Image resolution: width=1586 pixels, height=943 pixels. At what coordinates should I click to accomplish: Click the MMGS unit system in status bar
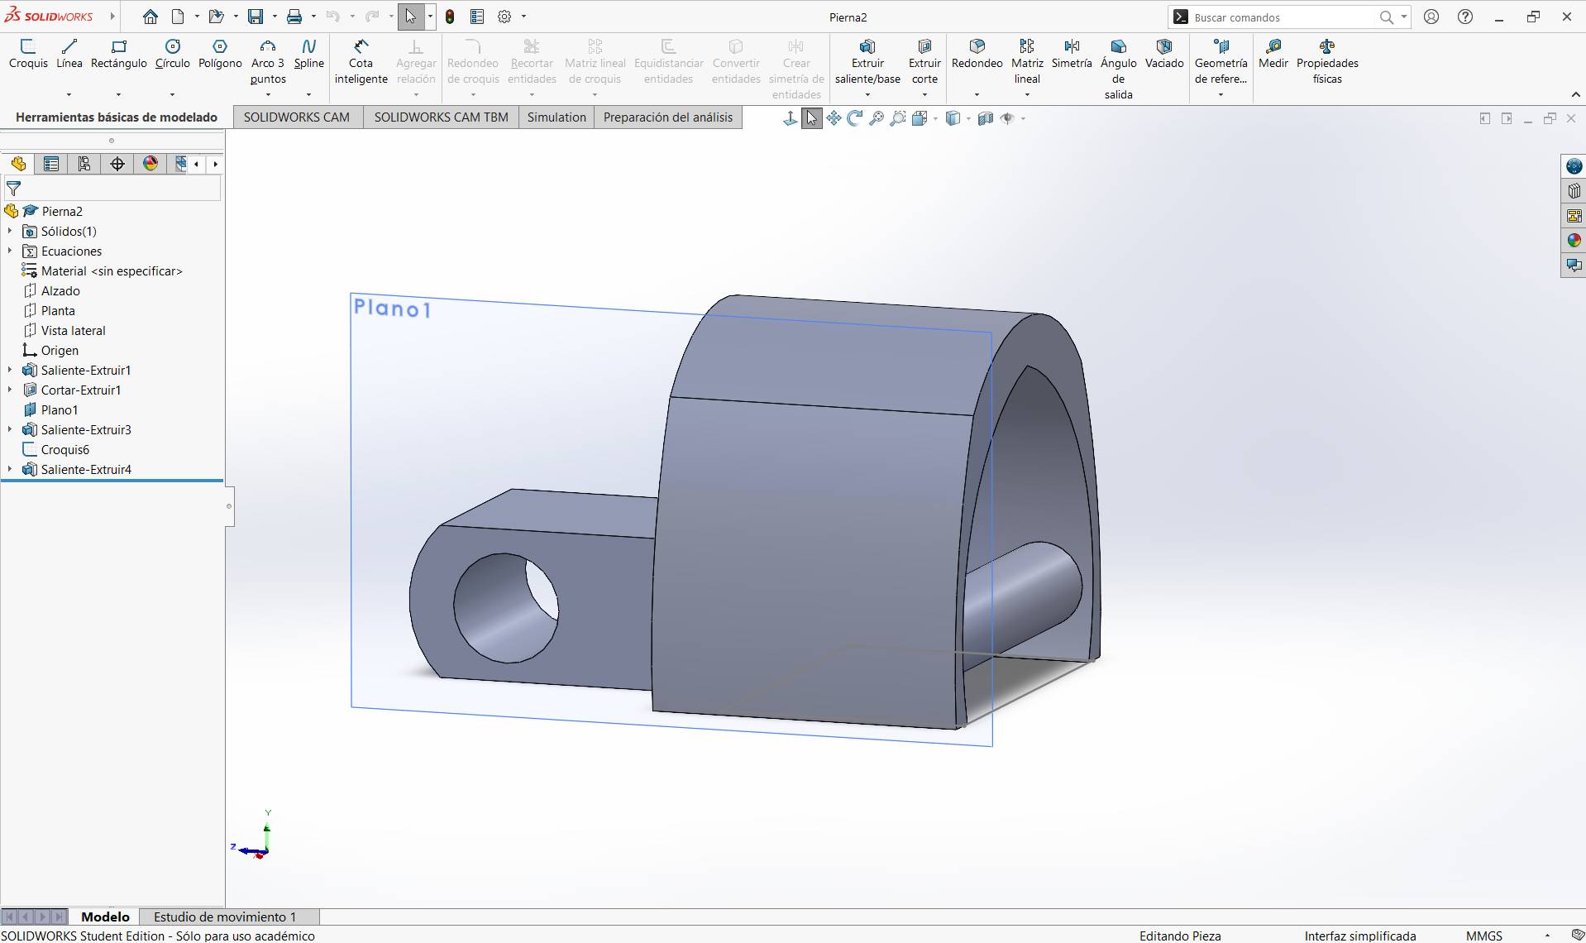click(x=1484, y=936)
